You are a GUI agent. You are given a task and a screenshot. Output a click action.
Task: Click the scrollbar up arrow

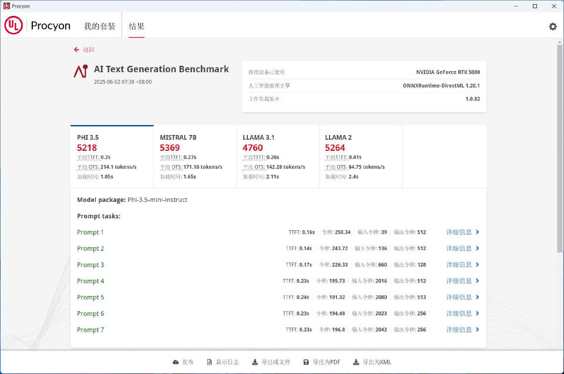[560, 42]
